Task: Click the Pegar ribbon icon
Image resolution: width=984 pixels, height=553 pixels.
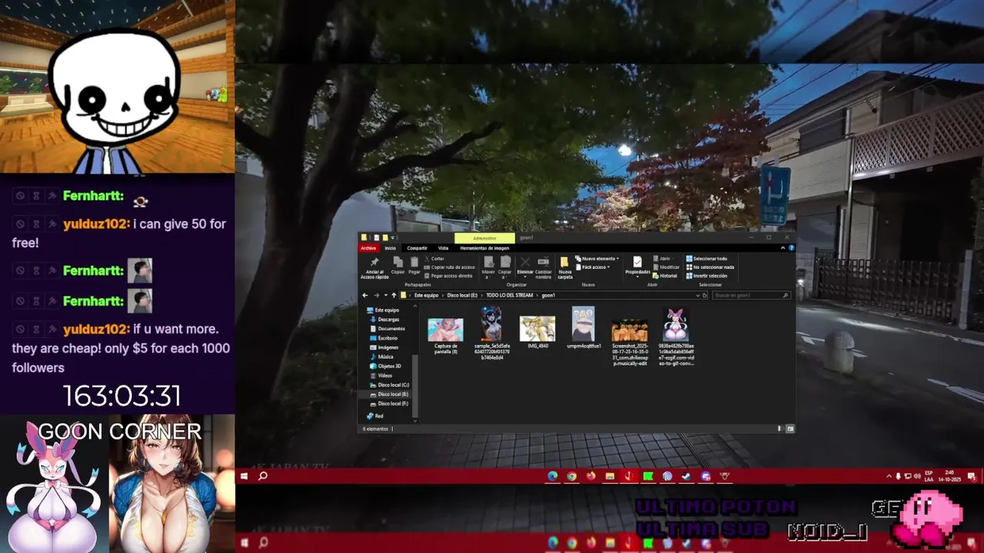Action: pos(414,263)
